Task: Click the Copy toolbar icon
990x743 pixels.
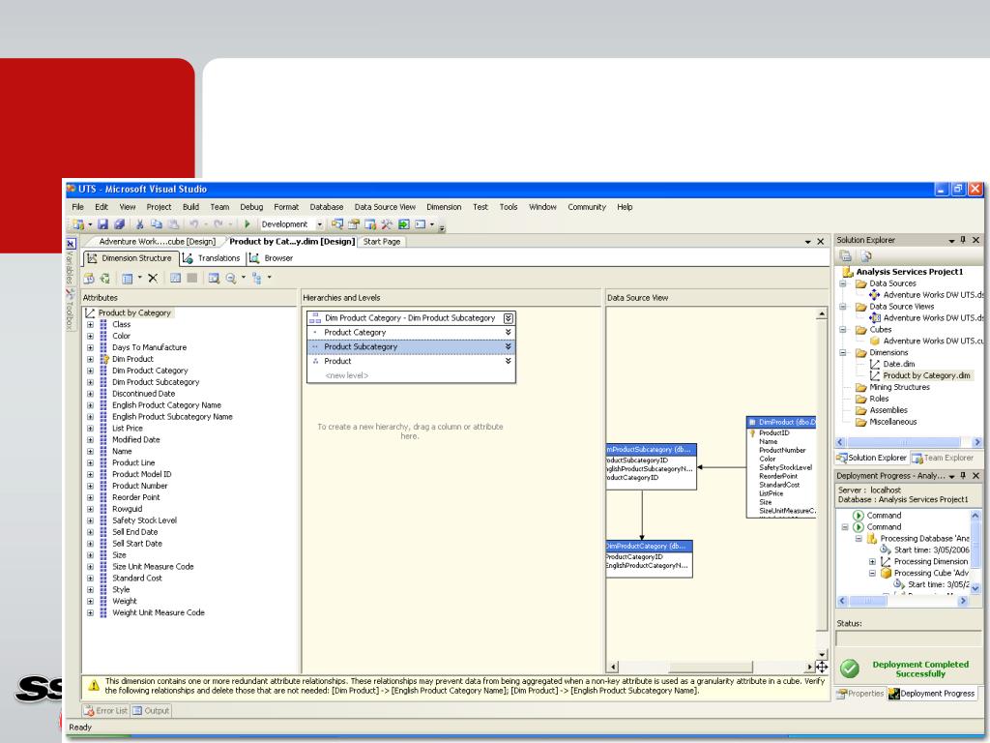Action: click(x=157, y=224)
